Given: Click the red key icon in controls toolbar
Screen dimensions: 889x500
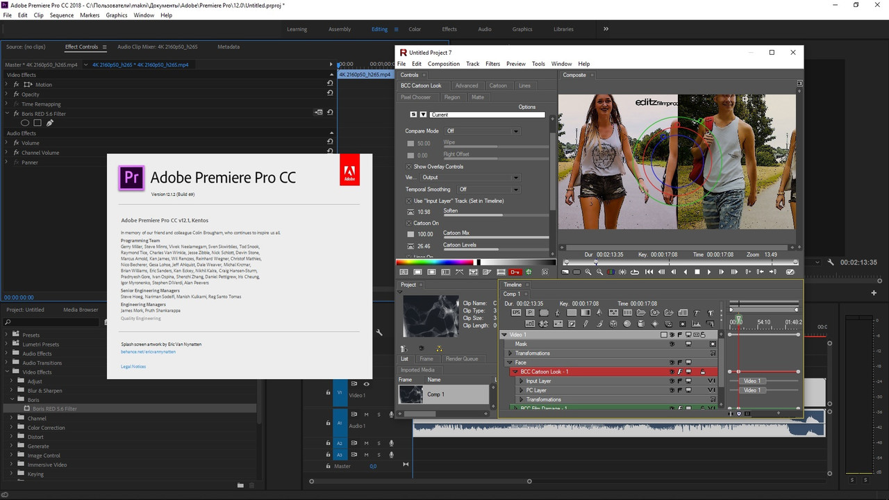Looking at the screenshot, I should click(515, 272).
